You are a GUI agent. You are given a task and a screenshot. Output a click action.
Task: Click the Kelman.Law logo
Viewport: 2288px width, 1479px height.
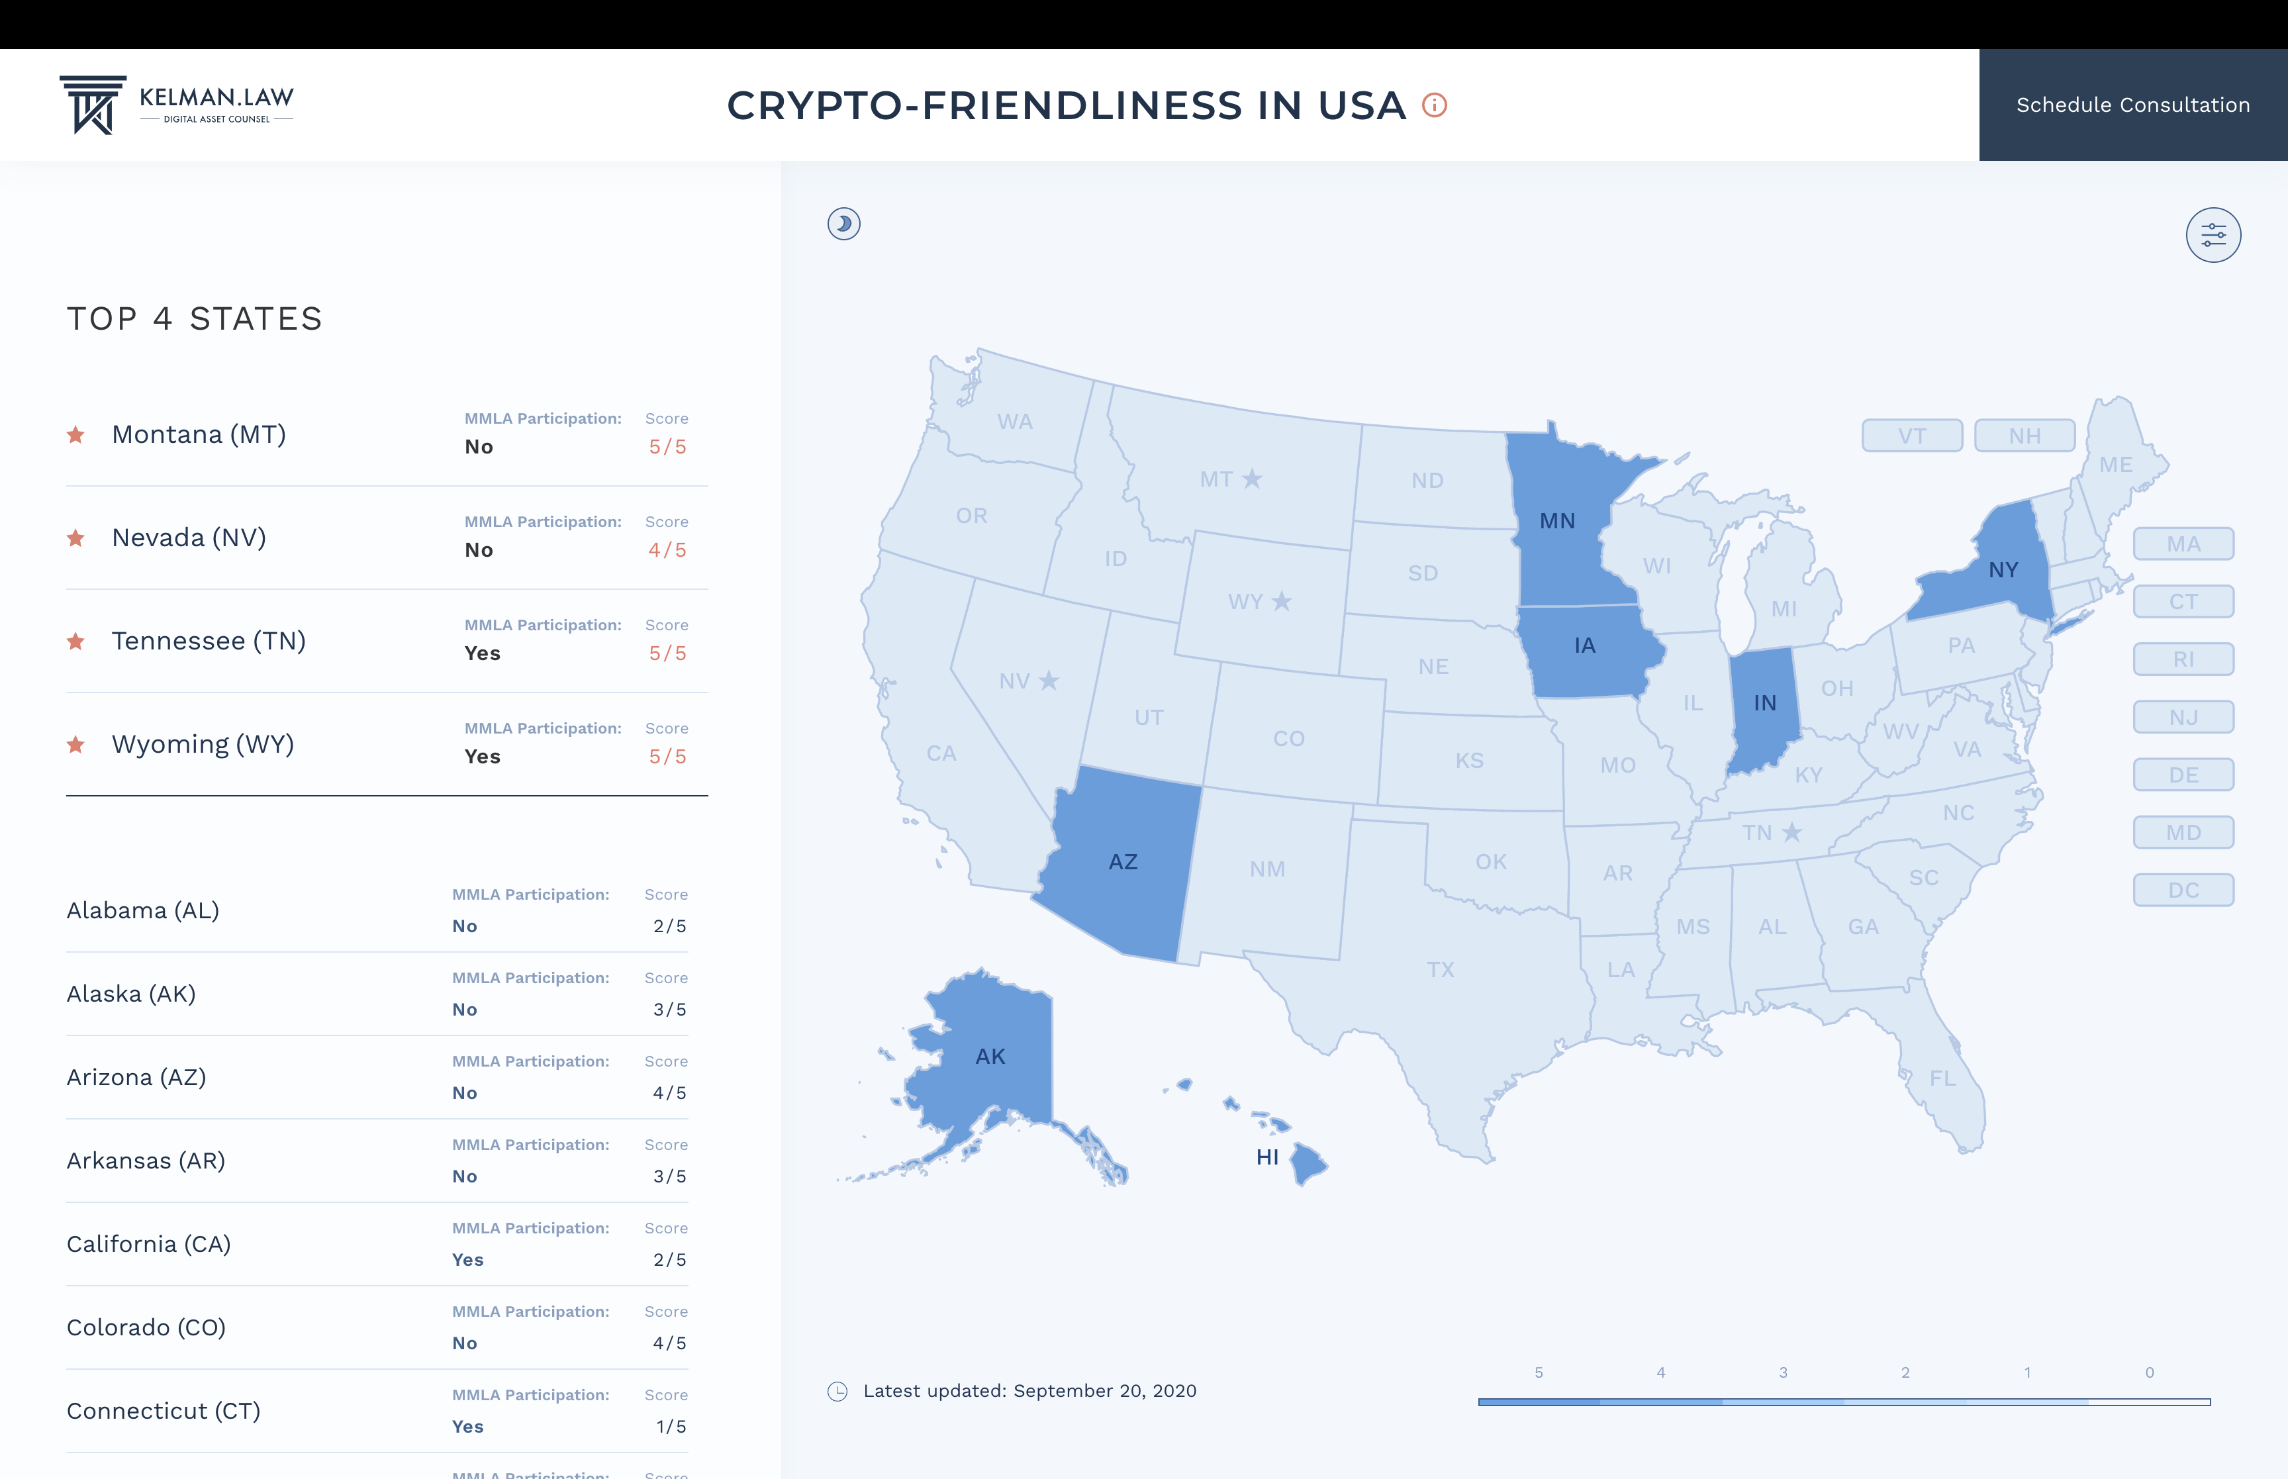[177, 105]
